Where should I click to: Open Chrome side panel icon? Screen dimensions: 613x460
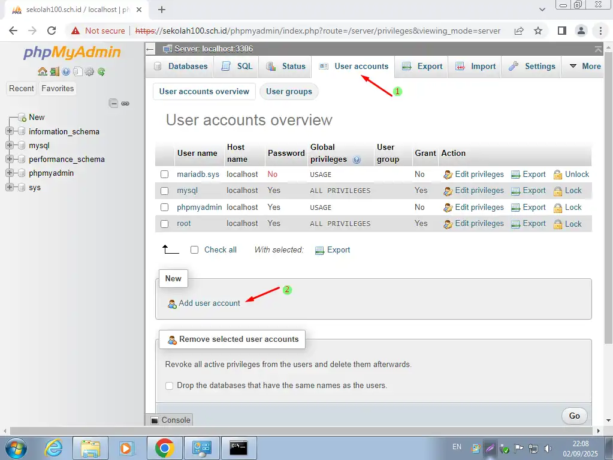coord(562,31)
